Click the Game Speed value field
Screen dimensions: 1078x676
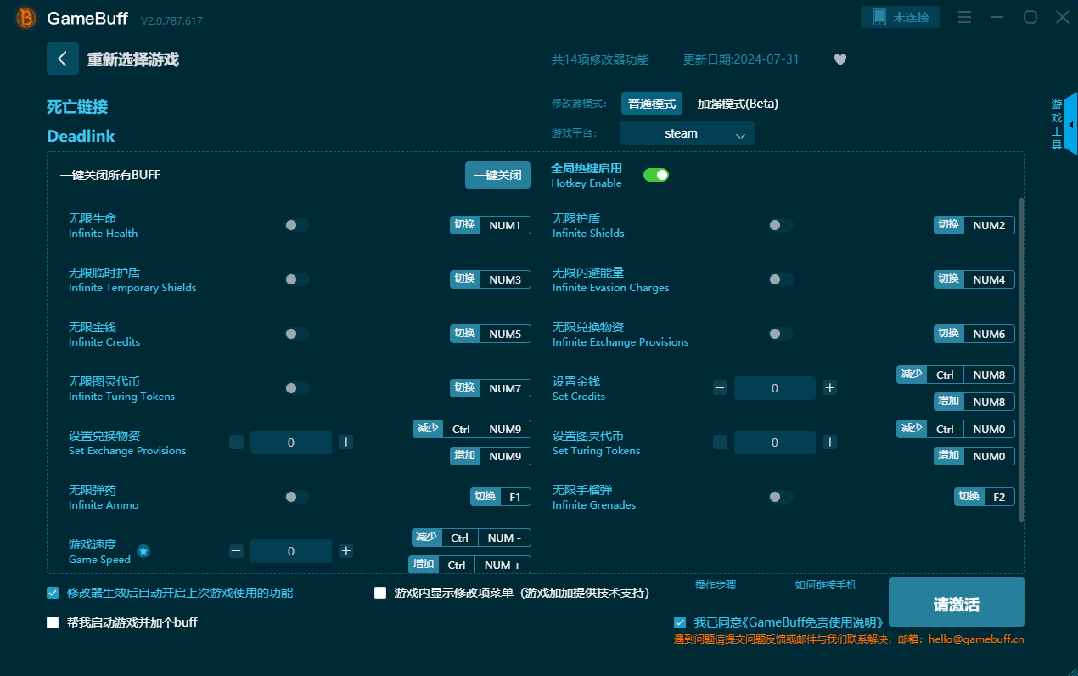(291, 551)
